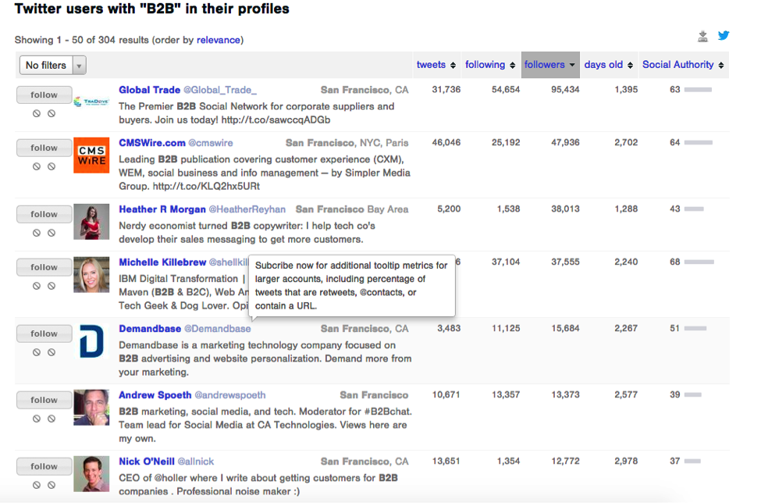
Task: Click the Twitter bird icon
Action: click(x=723, y=35)
